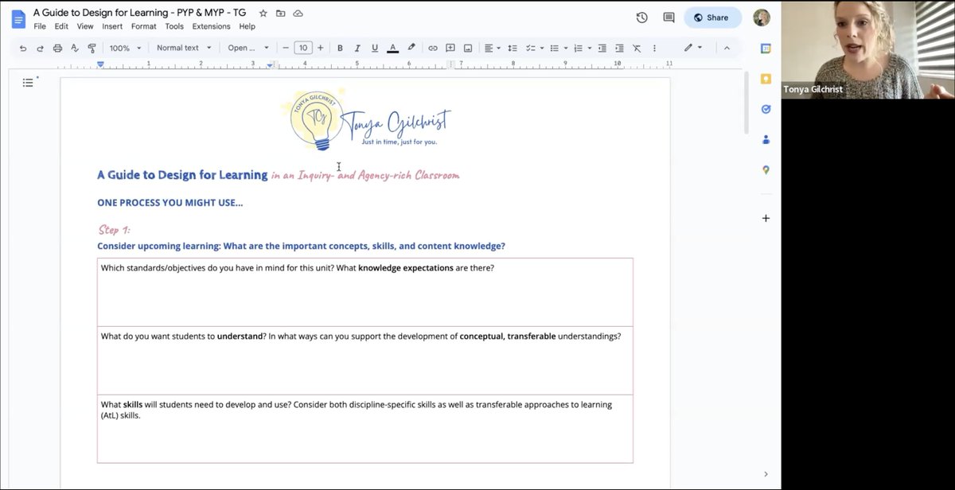Activate the paint format tool
This screenshot has width=955, height=490.
[92, 48]
